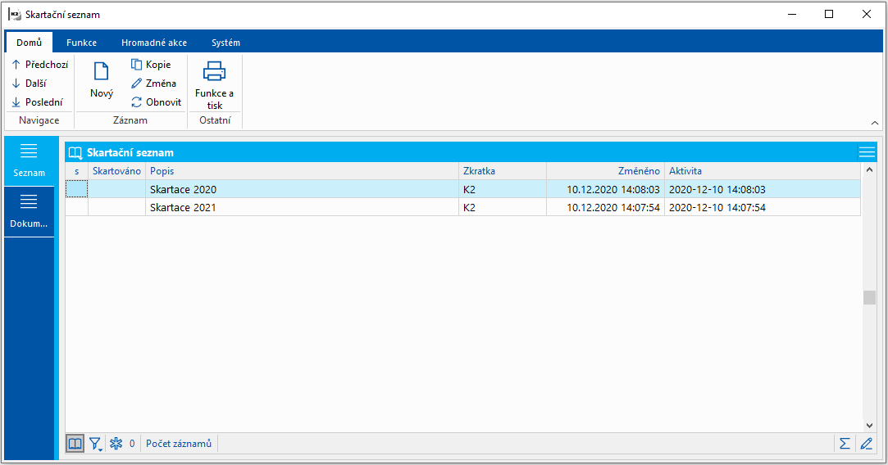Sort by the Aktivita column header
The height and width of the screenshot is (465, 888).
[x=763, y=171]
